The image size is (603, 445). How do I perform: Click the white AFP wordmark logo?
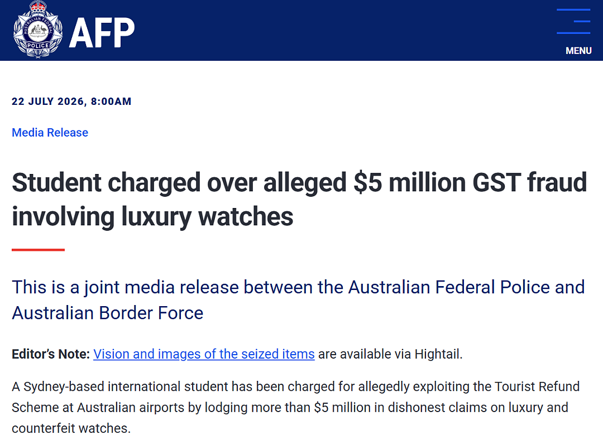pyautogui.click(x=102, y=33)
